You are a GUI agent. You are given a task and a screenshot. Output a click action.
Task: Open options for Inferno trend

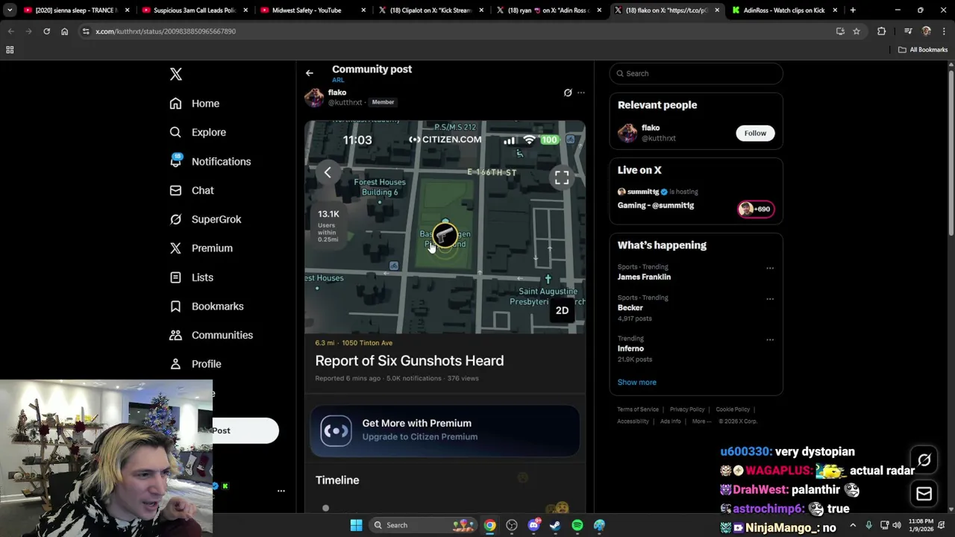pyautogui.click(x=770, y=340)
